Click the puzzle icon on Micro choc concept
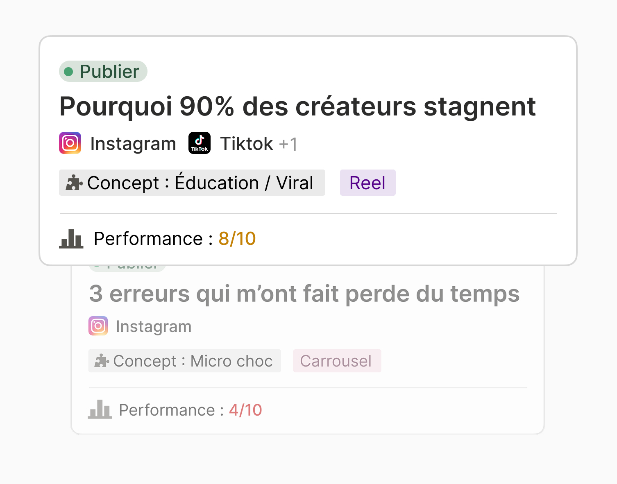This screenshot has height=484, width=617. tap(101, 361)
